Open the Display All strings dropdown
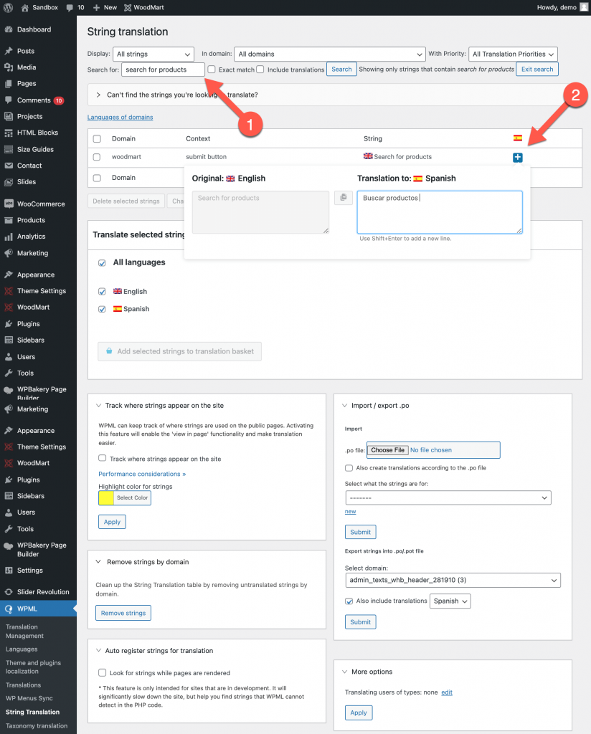Image resolution: width=591 pixels, height=734 pixels. coord(153,54)
